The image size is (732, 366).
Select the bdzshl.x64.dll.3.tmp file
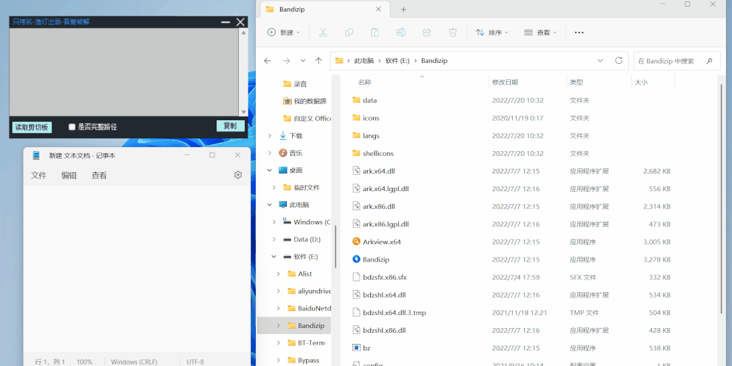click(x=394, y=312)
